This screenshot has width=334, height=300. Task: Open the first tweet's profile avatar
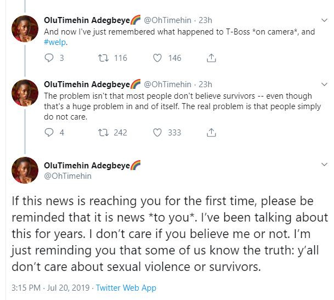(25, 30)
